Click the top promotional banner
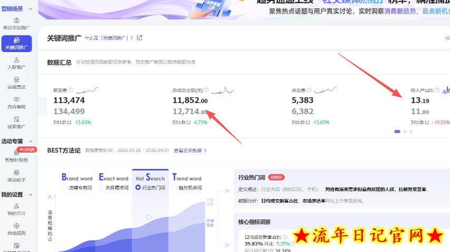Viewport: 450px width, 252px height. [x=244, y=9]
